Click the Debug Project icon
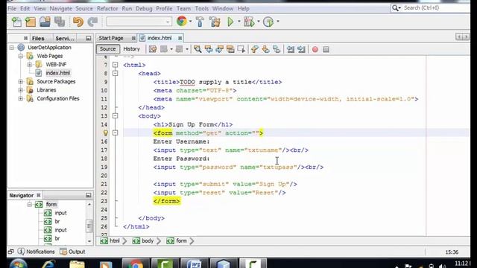Viewport: 477px width, 268px height. (x=249, y=22)
